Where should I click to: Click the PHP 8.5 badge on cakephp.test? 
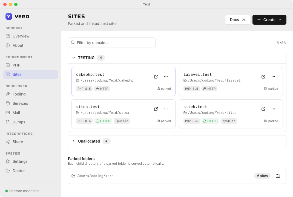click(x=84, y=89)
